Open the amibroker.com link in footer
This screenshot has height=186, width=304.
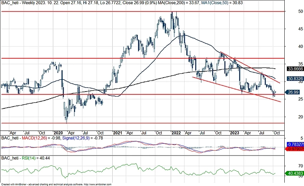click(98, 184)
